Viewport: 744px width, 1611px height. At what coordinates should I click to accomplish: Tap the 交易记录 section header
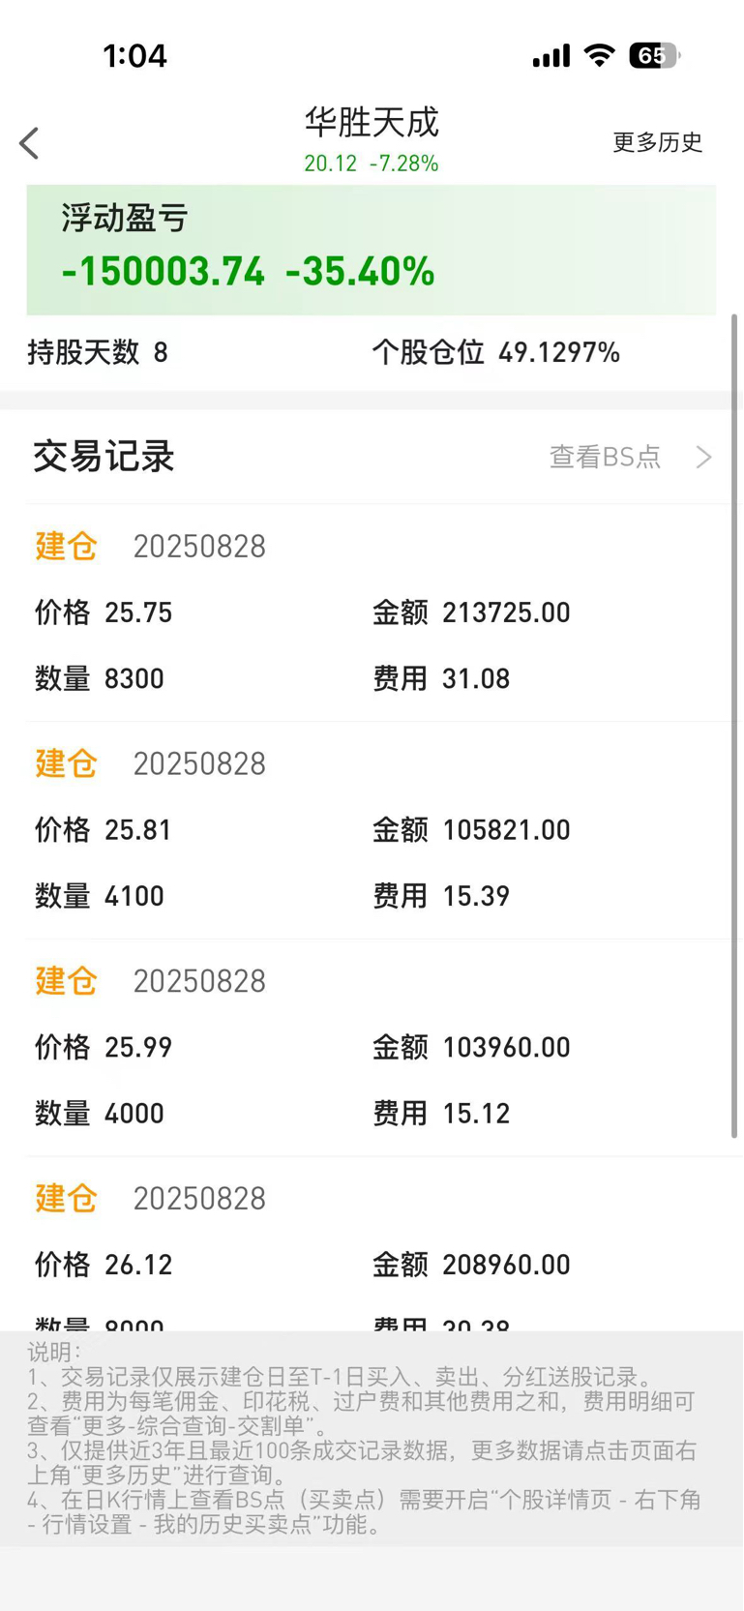[x=104, y=457]
